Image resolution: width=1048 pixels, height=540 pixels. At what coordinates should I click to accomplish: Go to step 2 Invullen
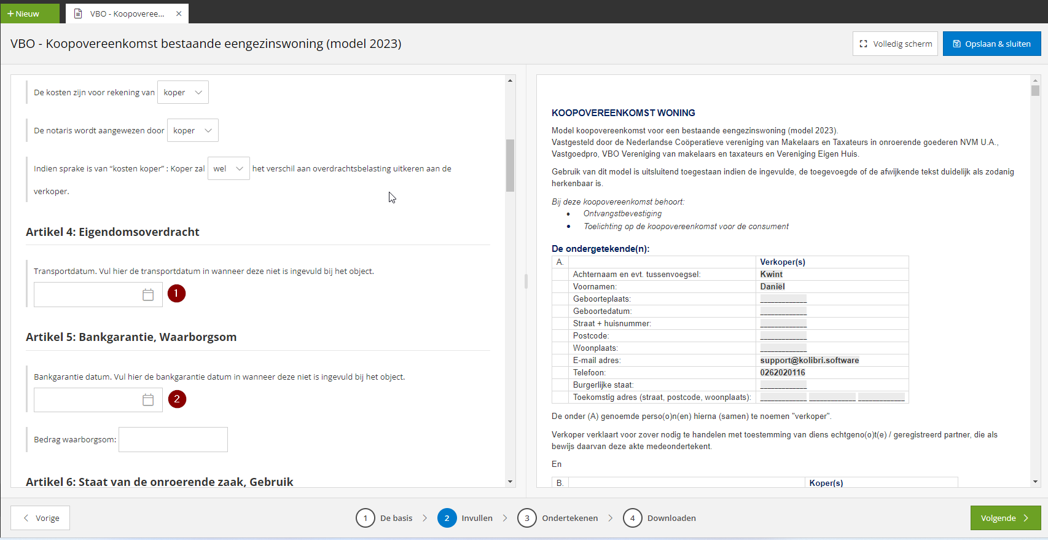pyautogui.click(x=465, y=518)
